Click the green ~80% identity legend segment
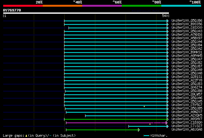This screenshot has width=204, height=138. tap(142, 6)
